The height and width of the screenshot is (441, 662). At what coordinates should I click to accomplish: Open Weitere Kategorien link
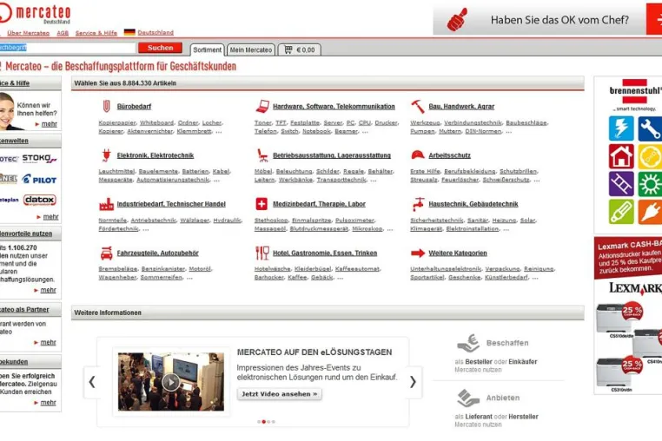[x=458, y=253]
